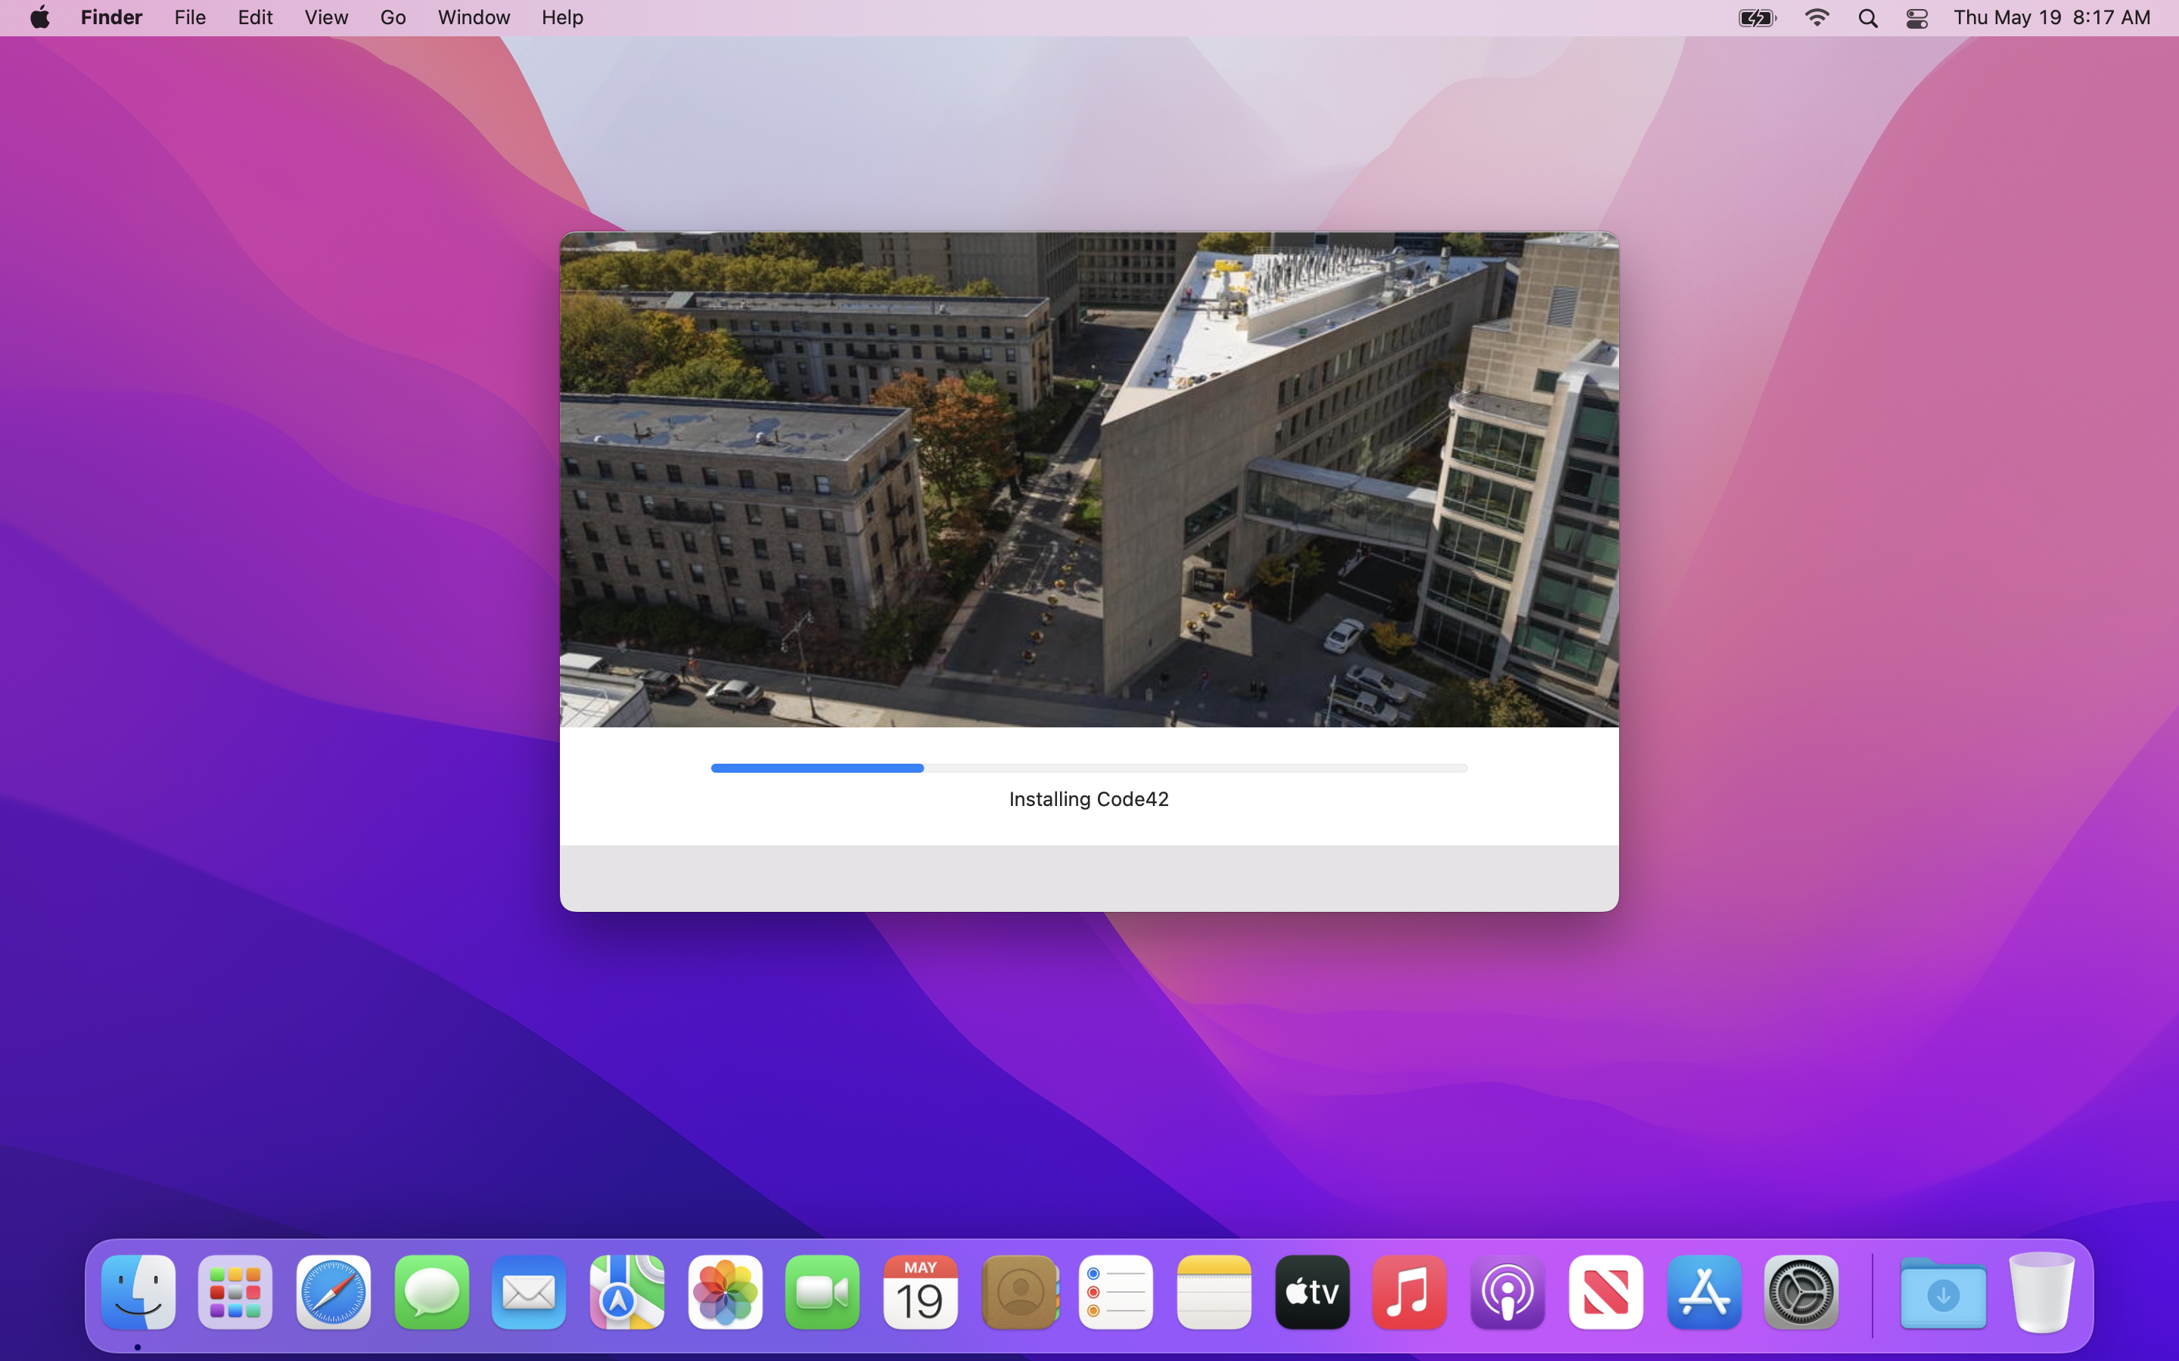Open the View menu
This screenshot has height=1361, width=2179.
pos(326,17)
